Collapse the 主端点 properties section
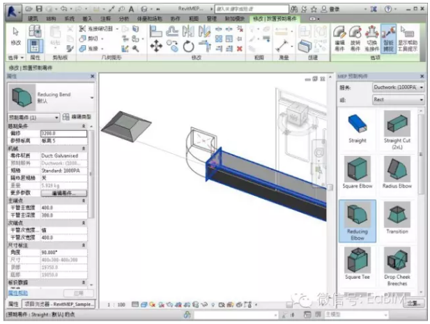 coord(84,201)
